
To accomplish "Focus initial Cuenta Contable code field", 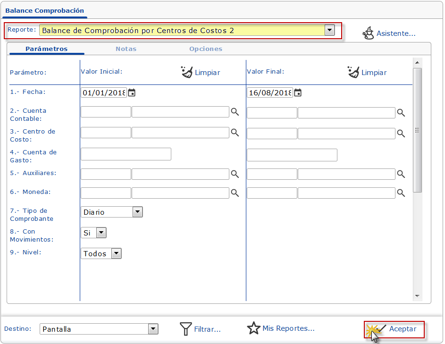I will (x=106, y=112).
